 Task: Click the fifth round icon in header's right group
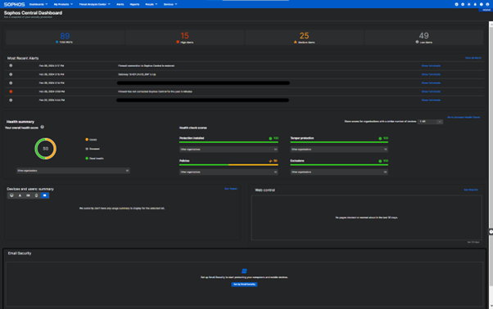[x=481, y=4]
